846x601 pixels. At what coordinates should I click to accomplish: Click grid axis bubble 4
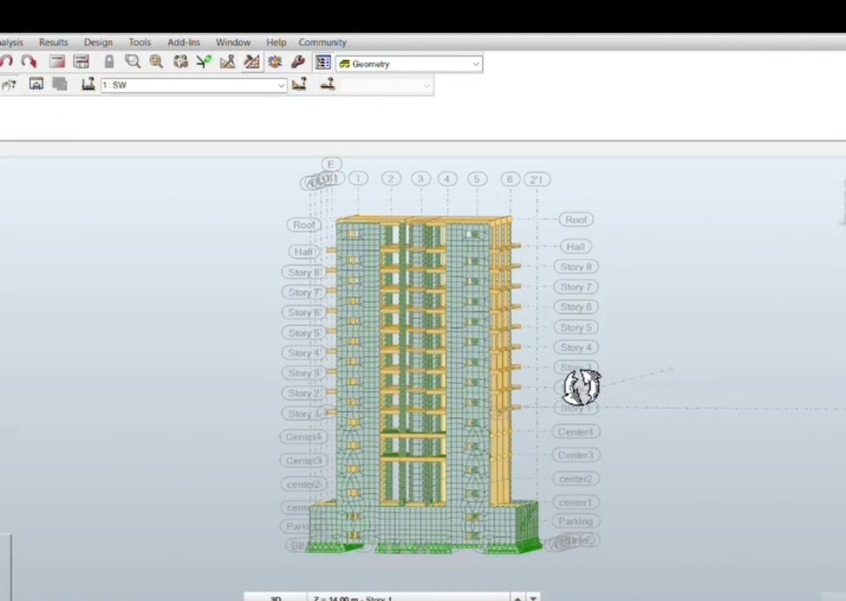[446, 179]
